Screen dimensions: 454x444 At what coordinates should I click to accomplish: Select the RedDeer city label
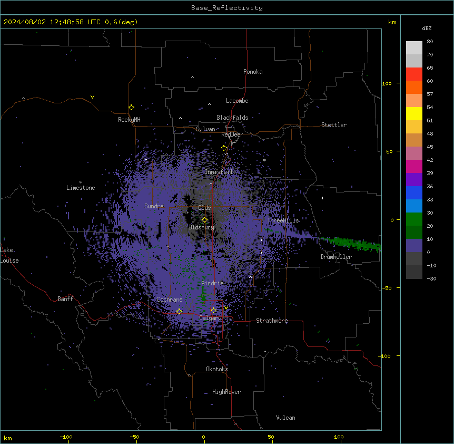click(232, 134)
